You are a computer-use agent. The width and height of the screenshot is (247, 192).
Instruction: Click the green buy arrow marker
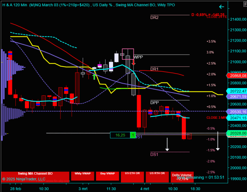(x=94, y=76)
